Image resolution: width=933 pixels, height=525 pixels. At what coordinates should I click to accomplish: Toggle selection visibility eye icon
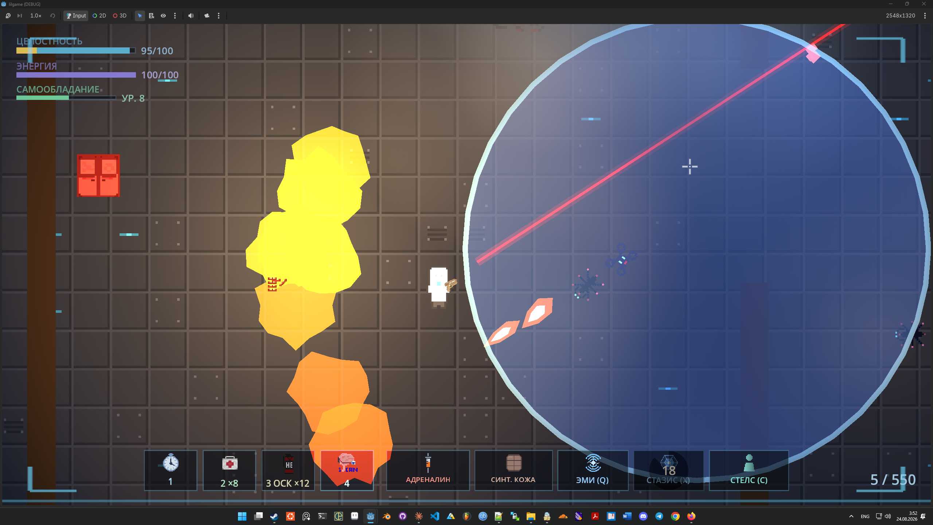pyautogui.click(x=163, y=16)
